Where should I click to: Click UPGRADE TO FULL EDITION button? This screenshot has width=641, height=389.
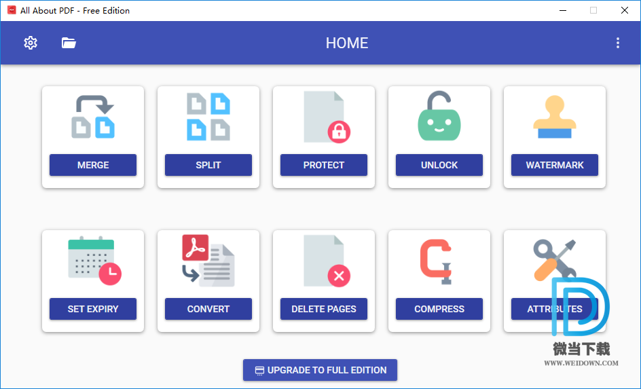coord(320,370)
